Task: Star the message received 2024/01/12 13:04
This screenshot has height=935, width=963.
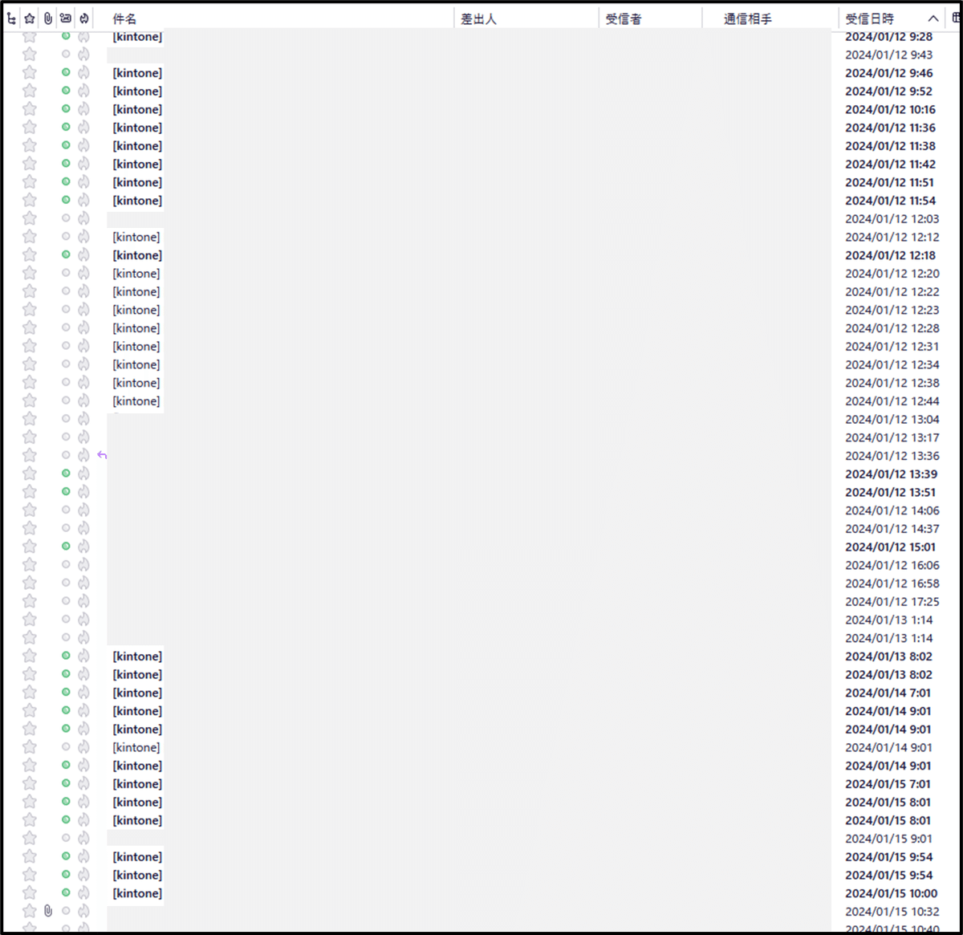Action: [x=30, y=419]
